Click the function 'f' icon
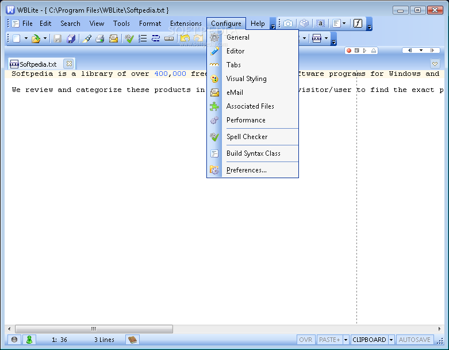The image size is (449, 350). click(x=358, y=23)
